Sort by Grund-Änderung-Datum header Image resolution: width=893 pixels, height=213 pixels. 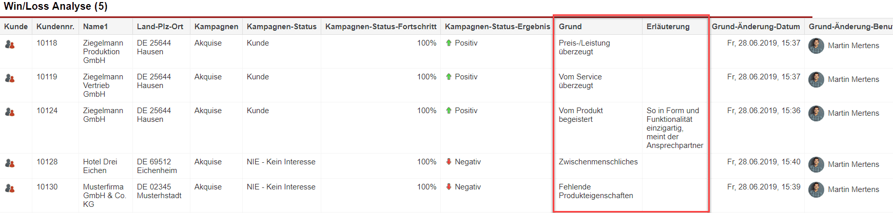(756, 27)
